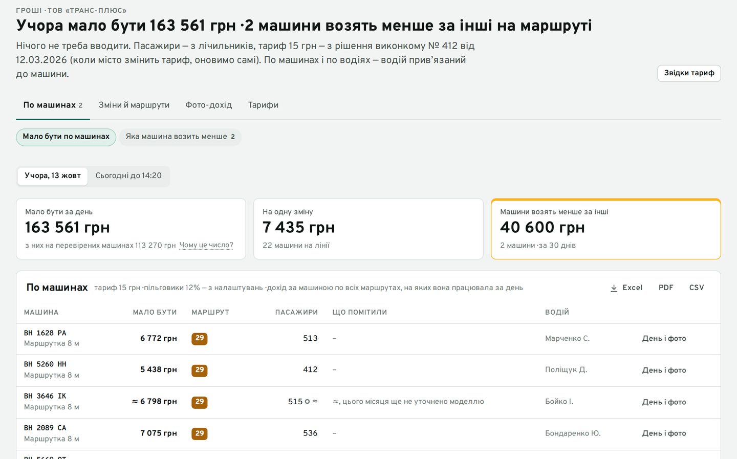Screen dimensions: 737x459
Task: Export the table to Excel
Action: [x=626, y=288]
